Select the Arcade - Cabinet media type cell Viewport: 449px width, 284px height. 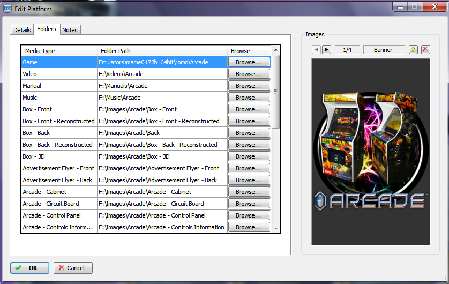click(x=59, y=192)
